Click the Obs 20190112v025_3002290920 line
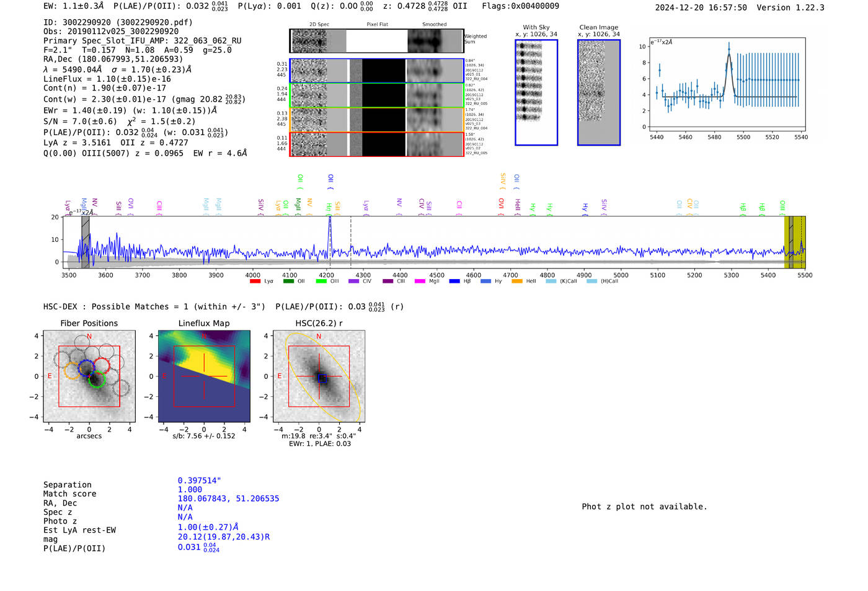The image size is (868, 591). 111,32
